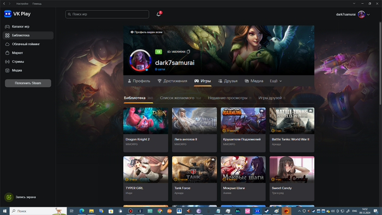Go to Маркет in the sidebar

point(17,53)
